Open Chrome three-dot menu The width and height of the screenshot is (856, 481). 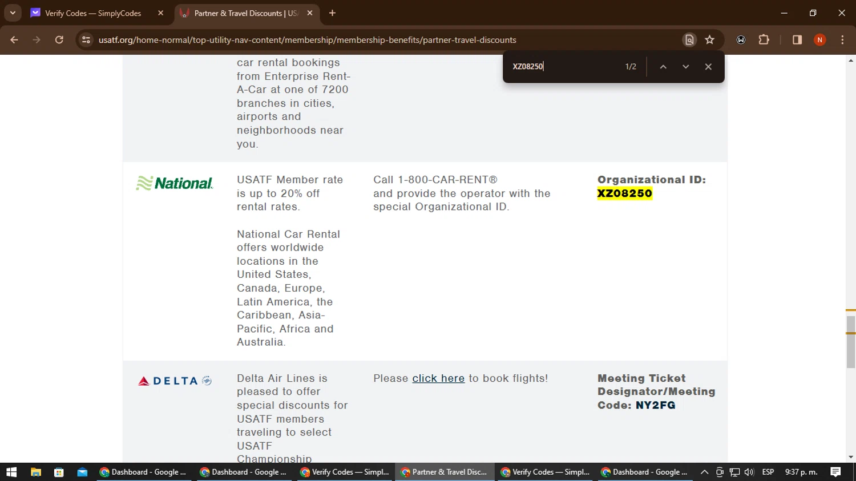coord(843,40)
